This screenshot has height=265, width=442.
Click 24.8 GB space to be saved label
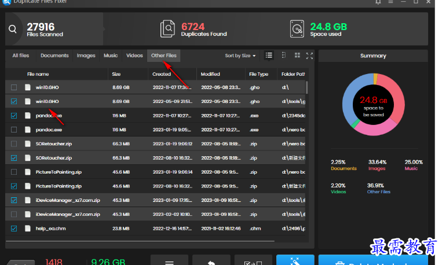pos(373,106)
